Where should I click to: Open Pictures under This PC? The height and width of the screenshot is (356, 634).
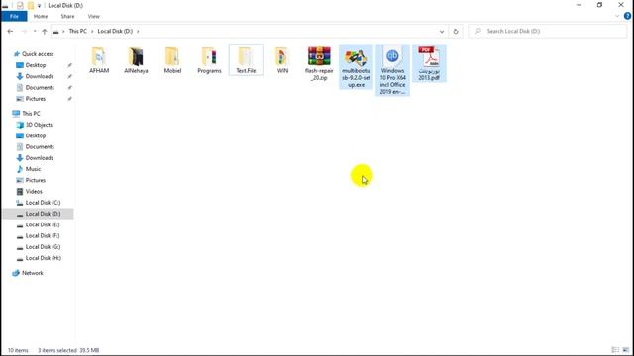point(36,180)
